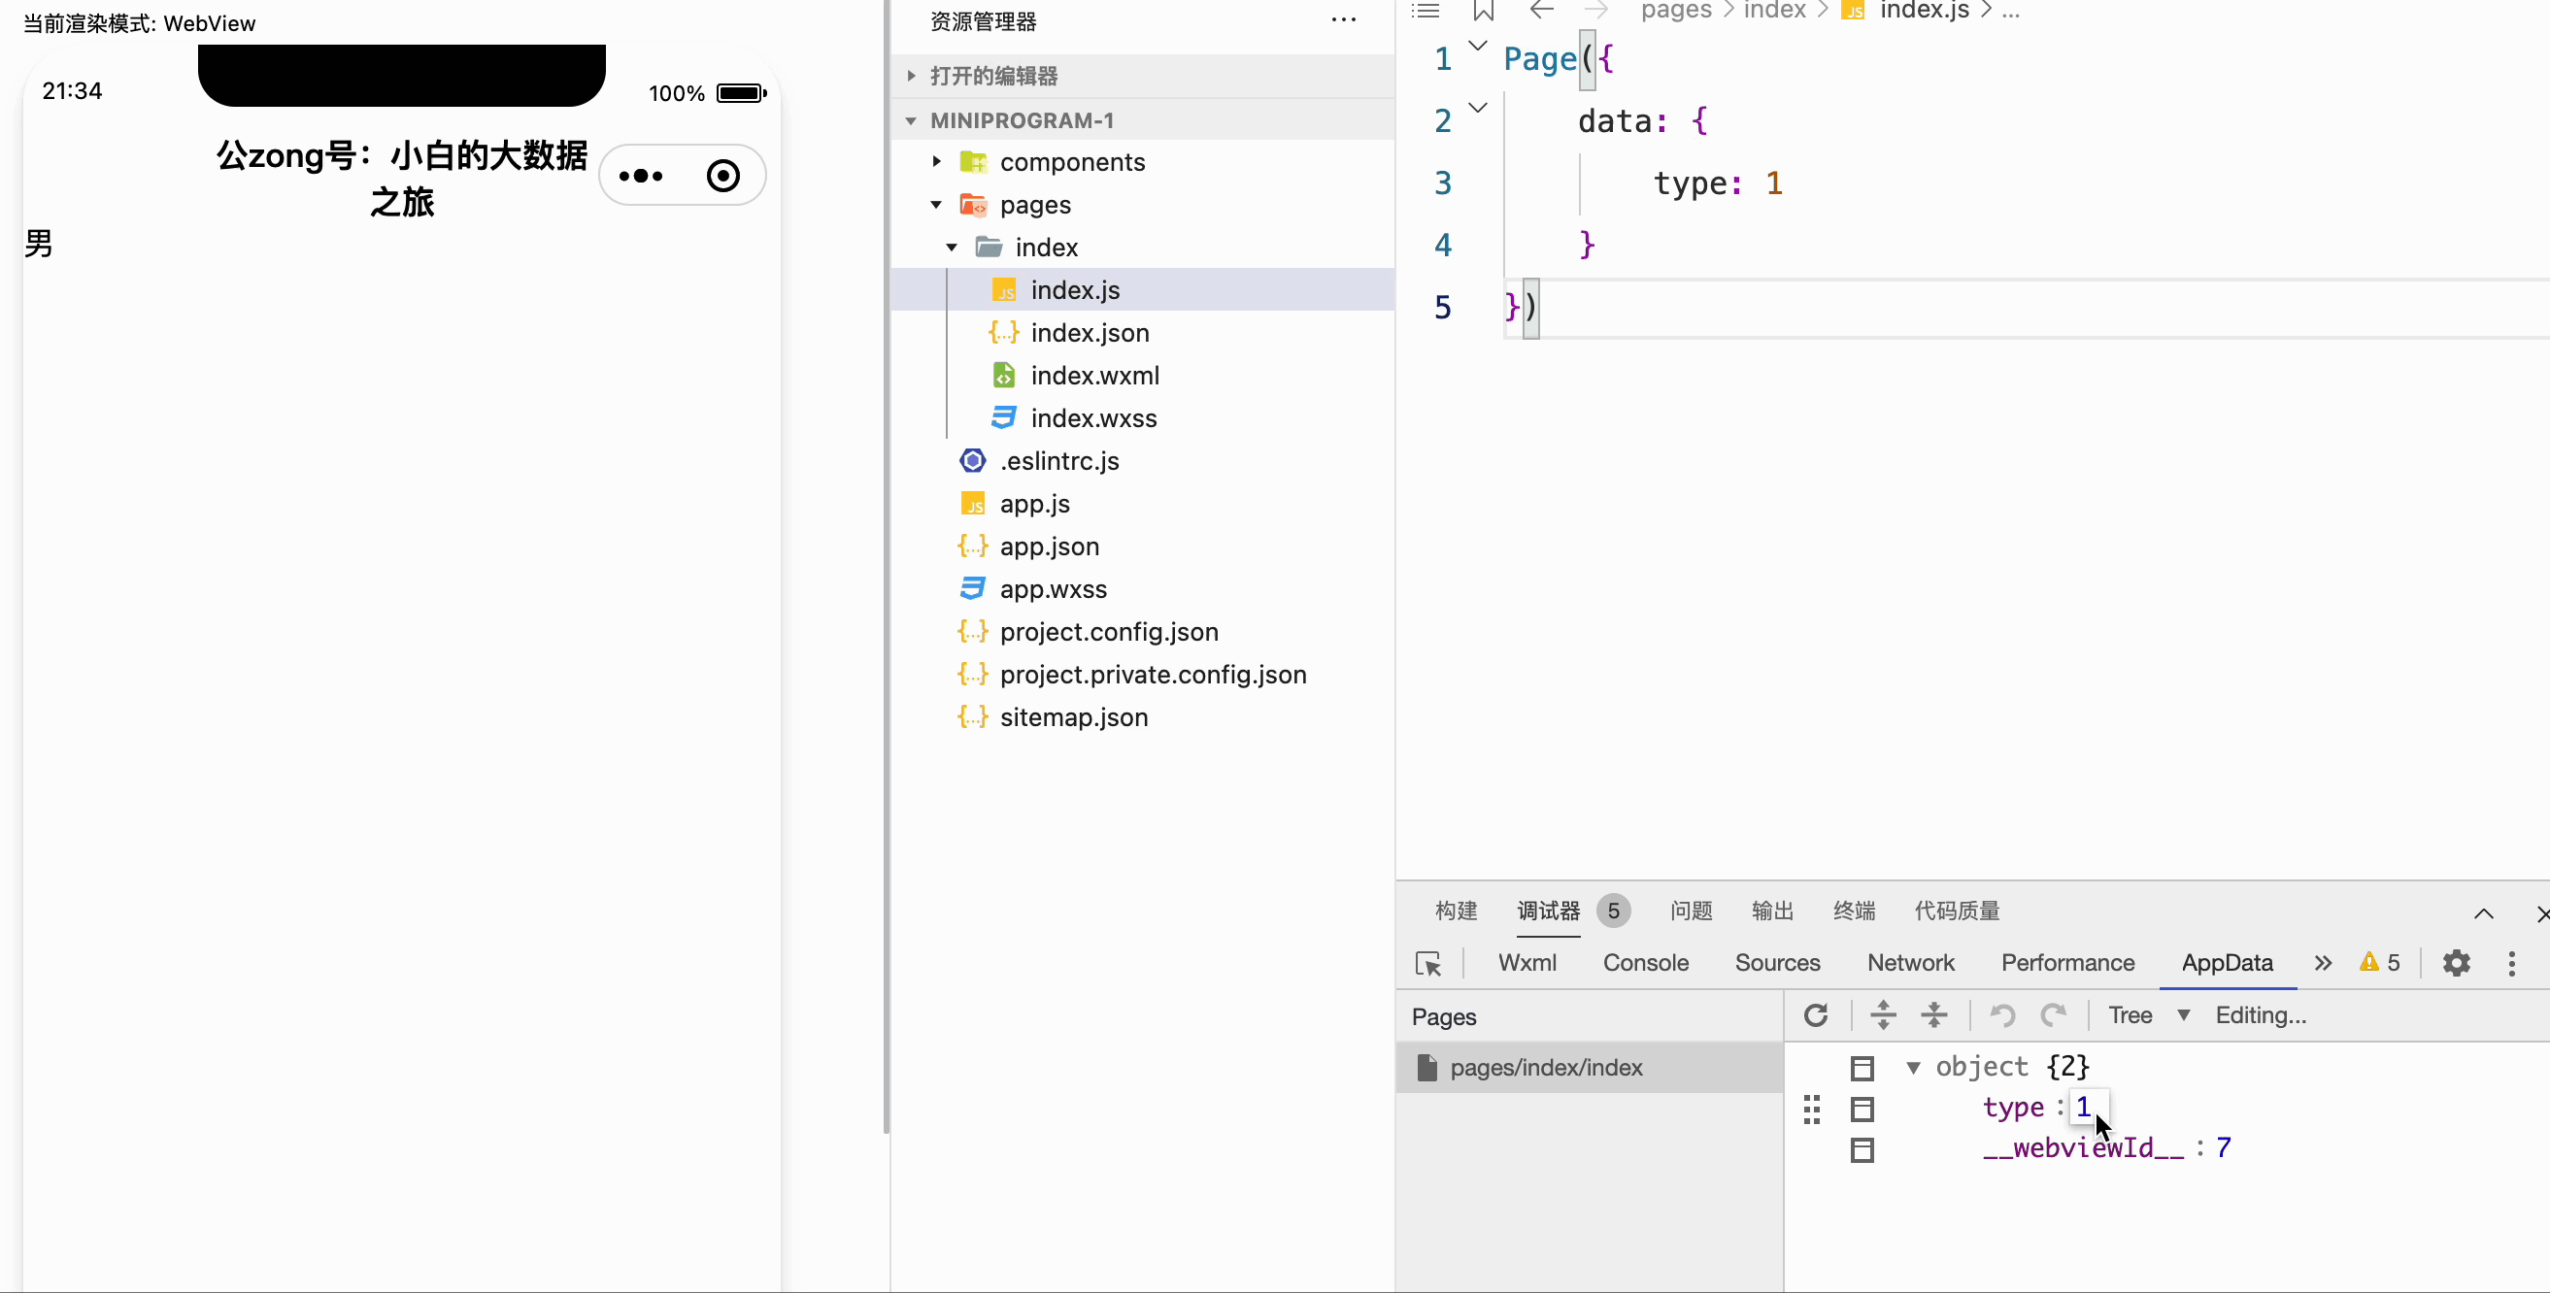Click the simulator capsule record circle icon
2550x1293 pixels.
pos(722,176)
